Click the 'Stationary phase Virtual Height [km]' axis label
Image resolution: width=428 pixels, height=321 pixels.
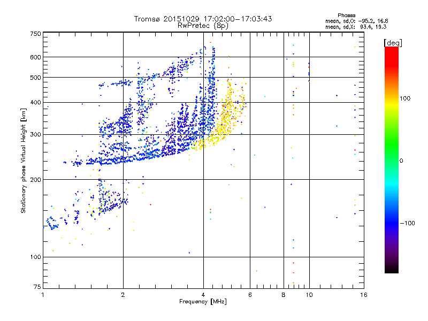(24, 160)
